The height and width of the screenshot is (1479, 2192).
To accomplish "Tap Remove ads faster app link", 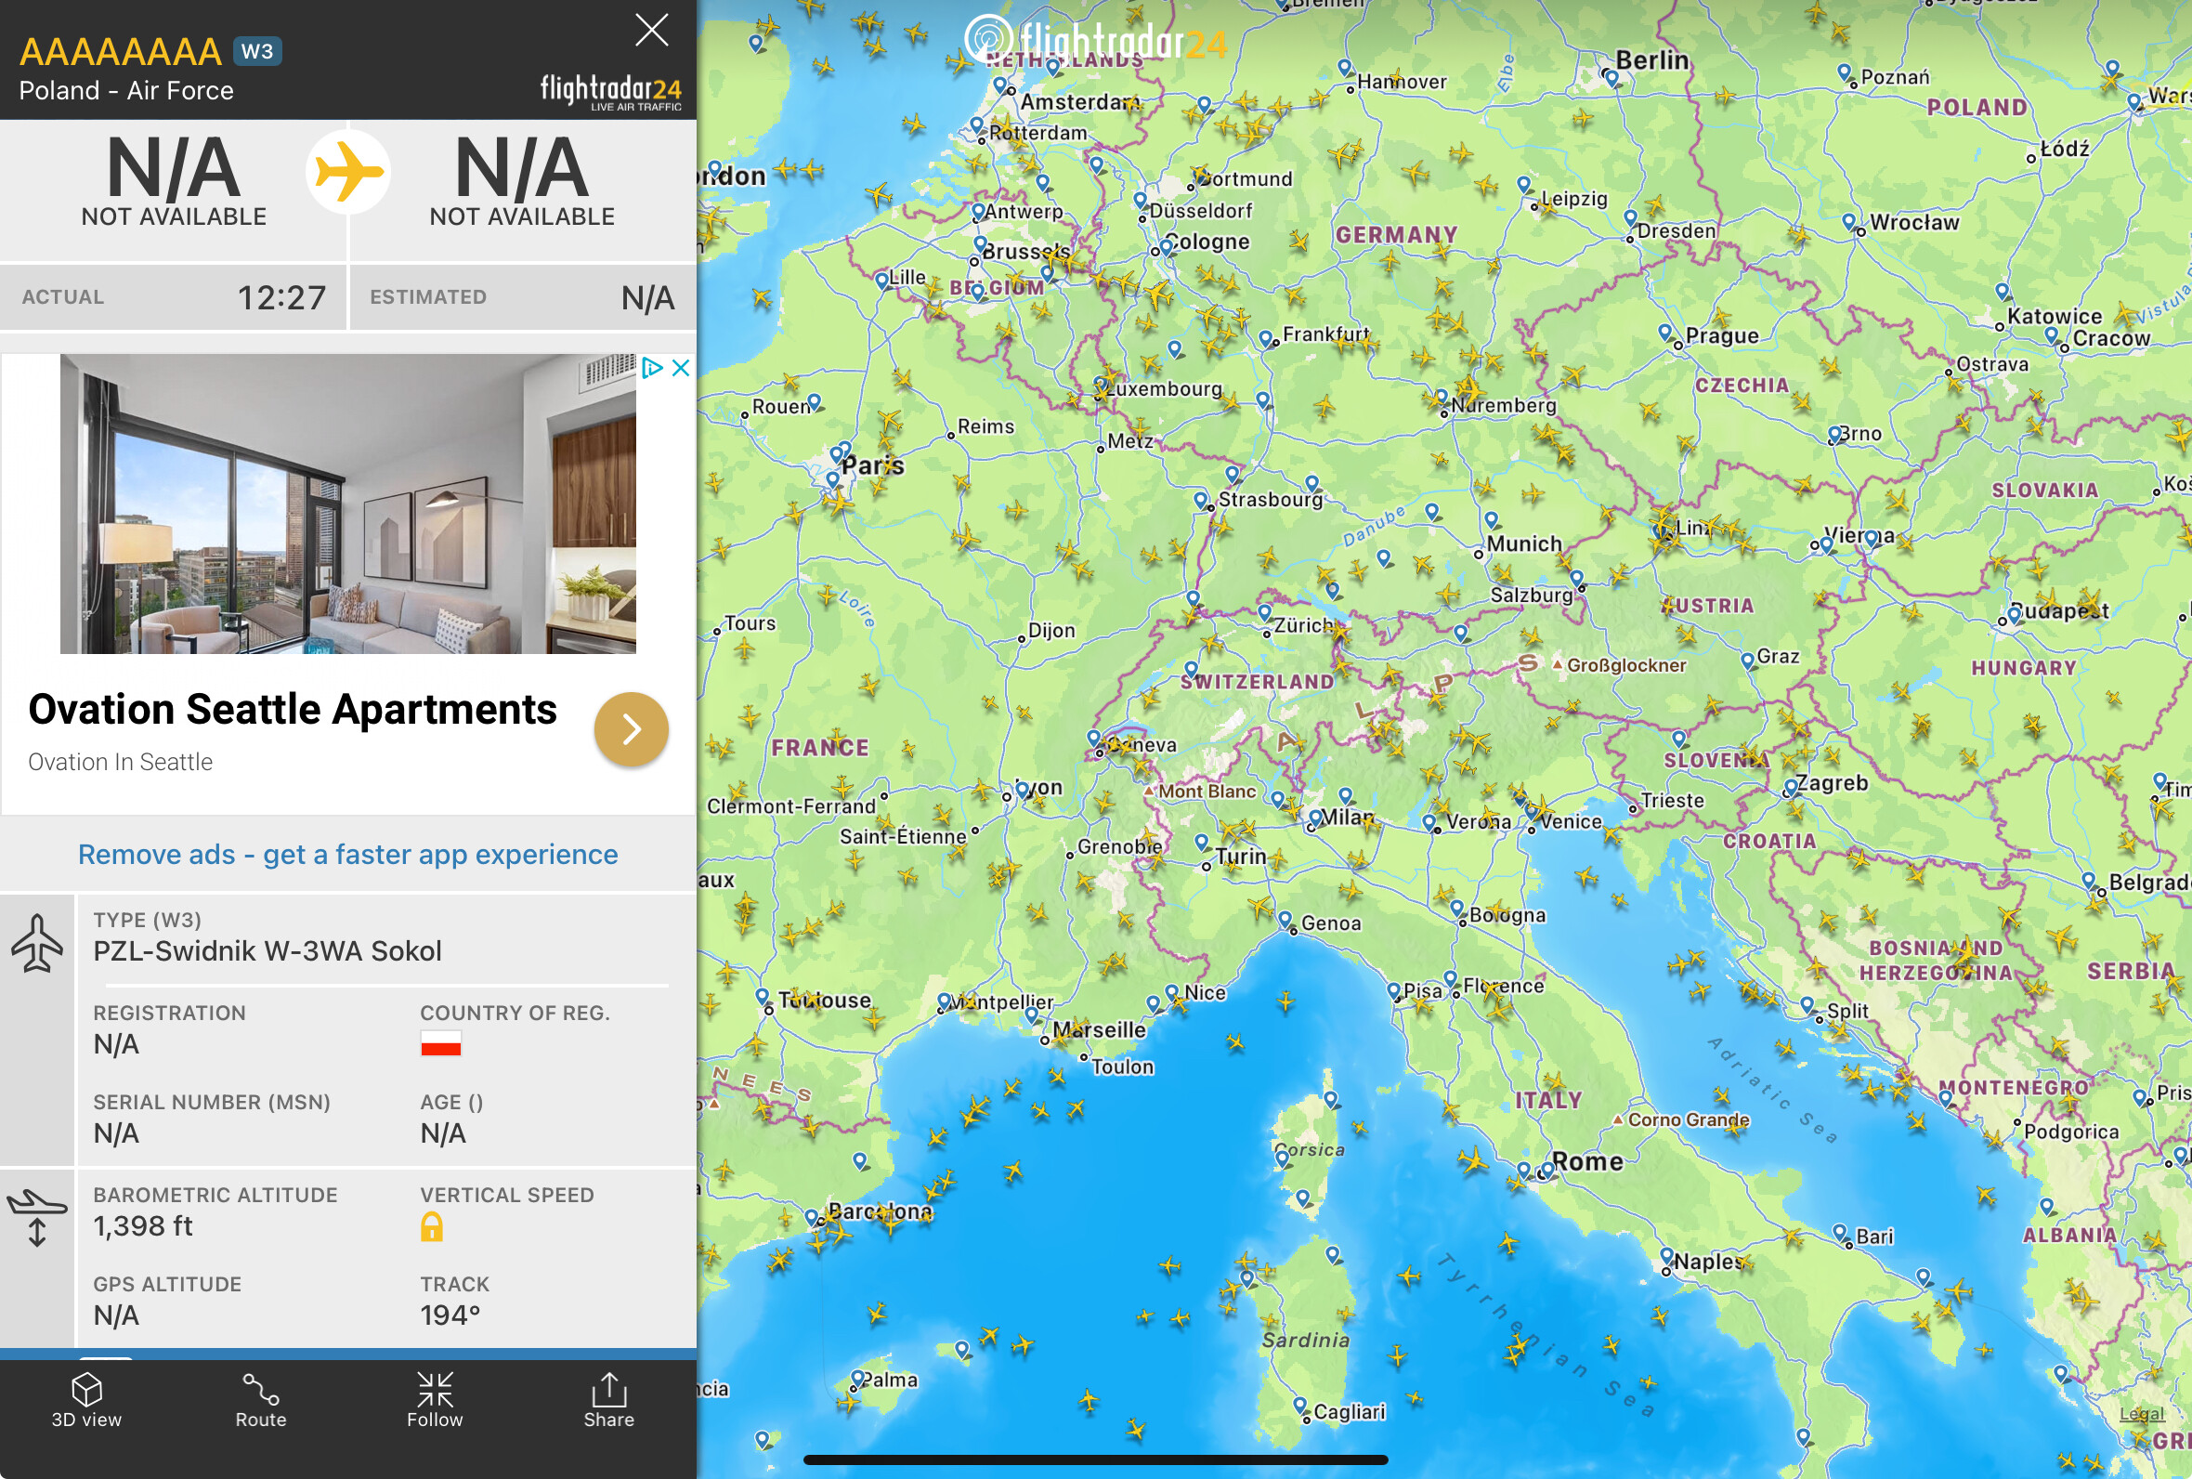I will (348, 855).
